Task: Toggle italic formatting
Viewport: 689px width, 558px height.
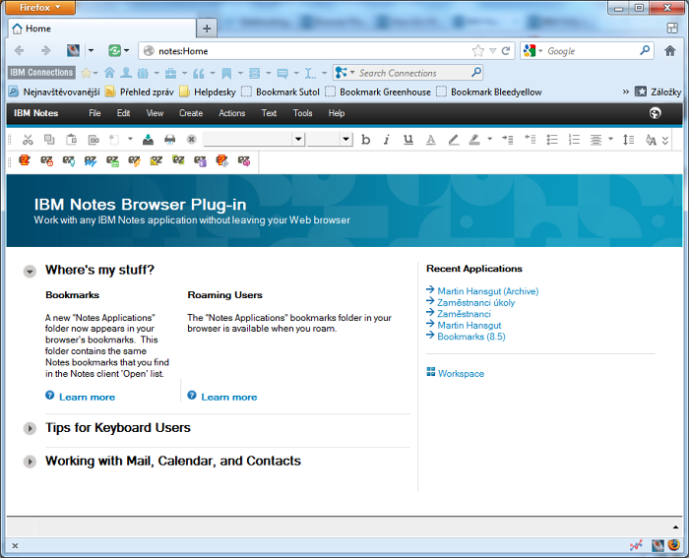Action: tap(387, 140)
